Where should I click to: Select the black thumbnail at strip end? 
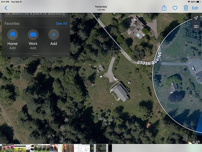[110, 148]
